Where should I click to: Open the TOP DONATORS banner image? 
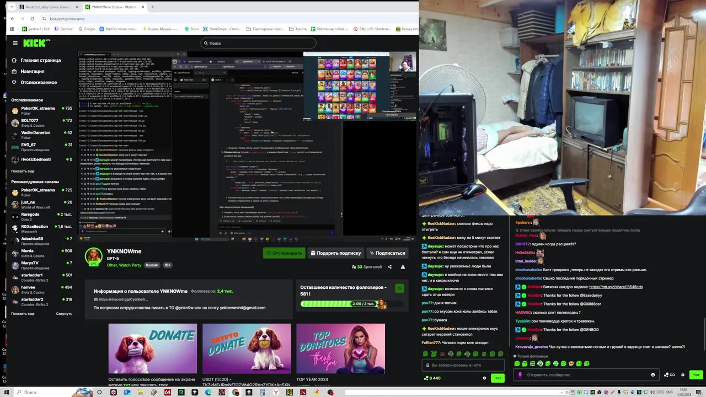(340, 348)
